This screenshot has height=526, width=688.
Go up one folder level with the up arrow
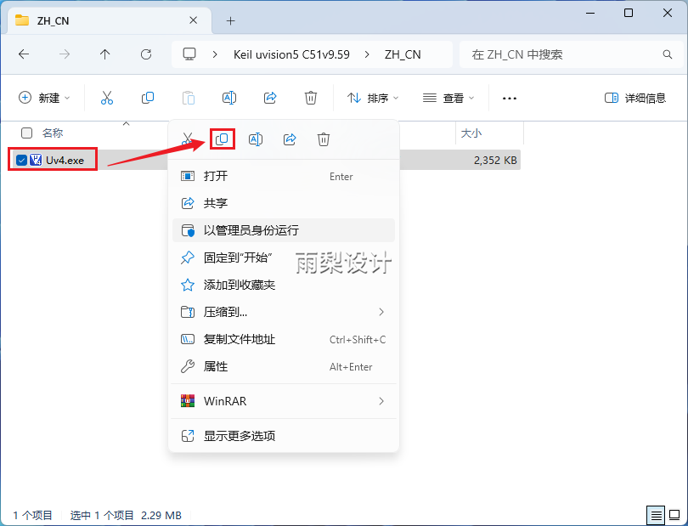[104, 54]
